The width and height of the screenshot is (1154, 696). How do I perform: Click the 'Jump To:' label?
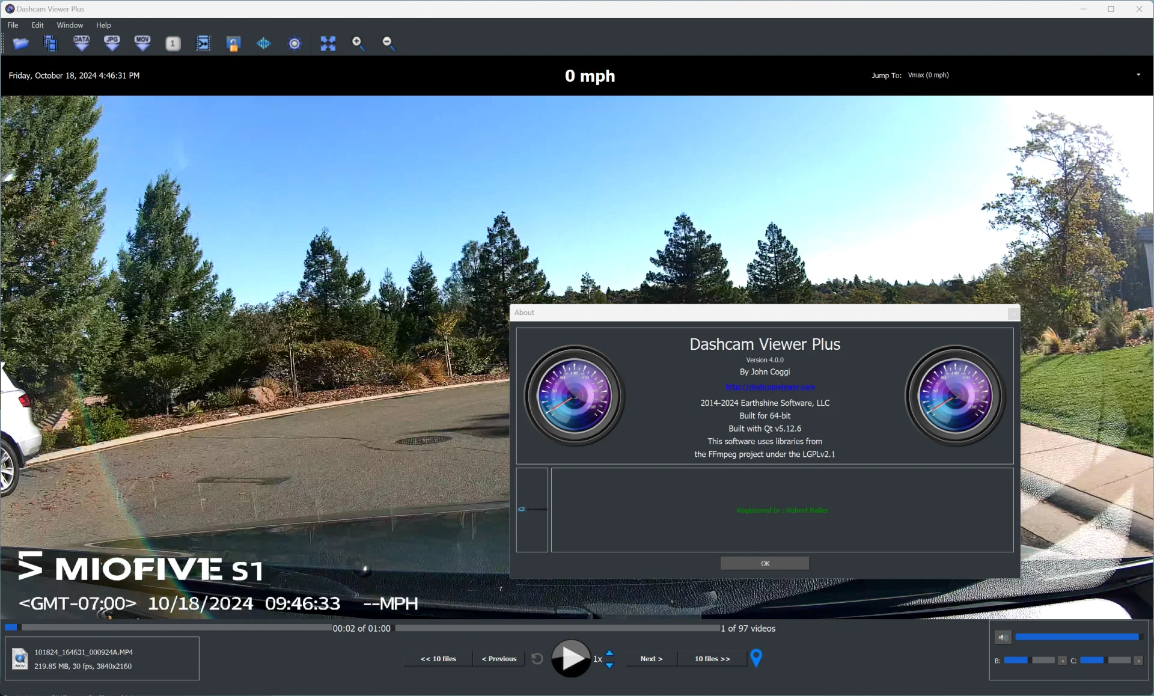(887, 76)
